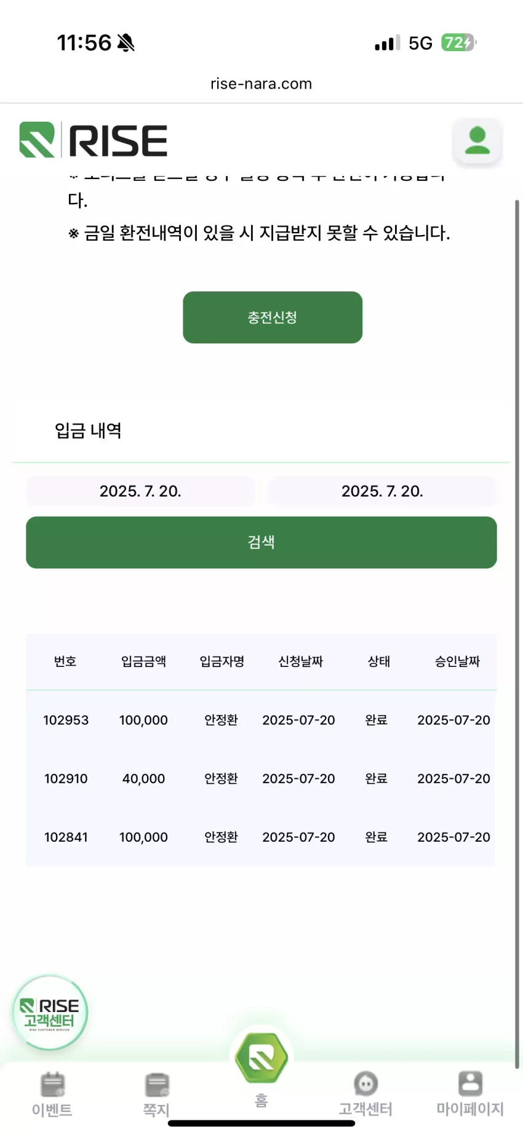Screen dimensions: 523x1137
Task: Open the start date picker field
Action: [x=140, y=491]
